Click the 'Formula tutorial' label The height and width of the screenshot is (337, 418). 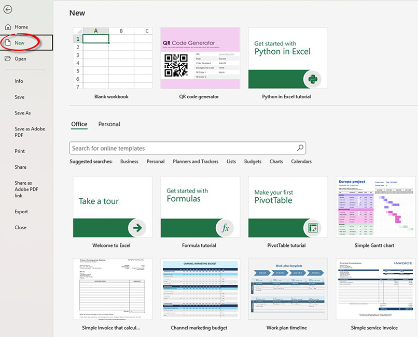tap(199, 245)
